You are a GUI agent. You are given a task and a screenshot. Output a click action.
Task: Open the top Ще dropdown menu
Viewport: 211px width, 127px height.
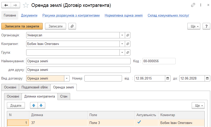click(194, 26)
